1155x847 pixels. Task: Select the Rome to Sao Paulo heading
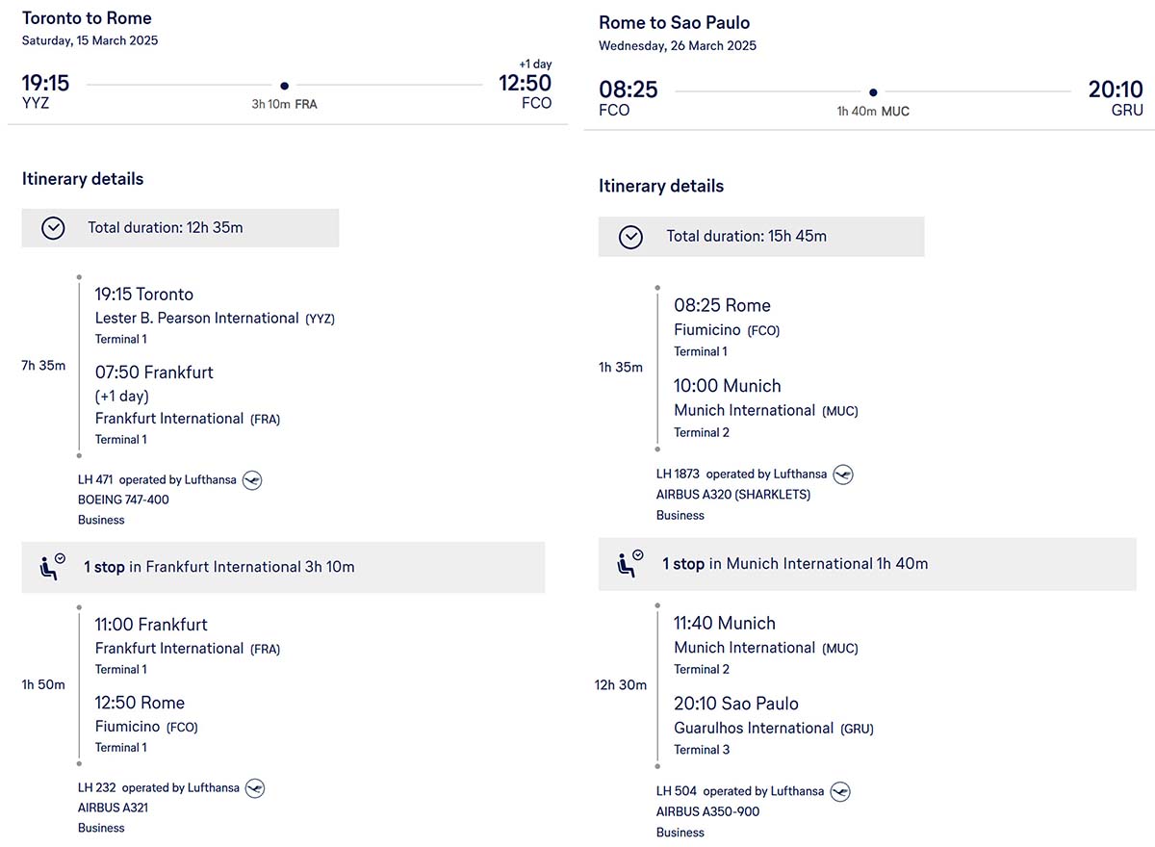pos(674,22)
